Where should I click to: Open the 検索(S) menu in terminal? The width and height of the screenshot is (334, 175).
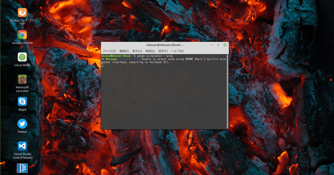click(x=150, y=51)
